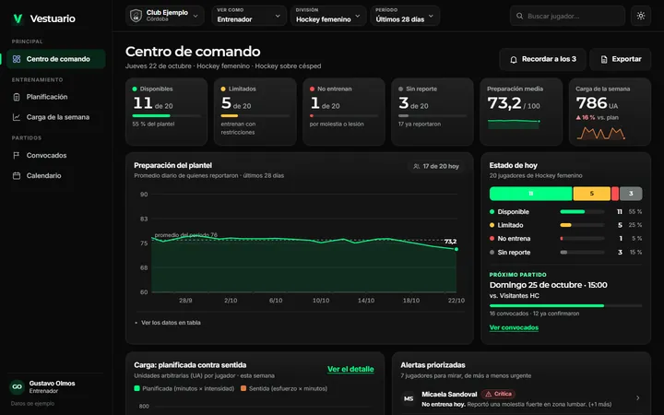This screenshot has height=415, width=664.
Task: Expand the Club Ejemplo selector
Action: pyautogui.click(x=165, y=16)
